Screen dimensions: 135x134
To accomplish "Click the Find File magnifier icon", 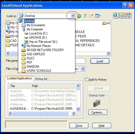I will pos(116,16).
